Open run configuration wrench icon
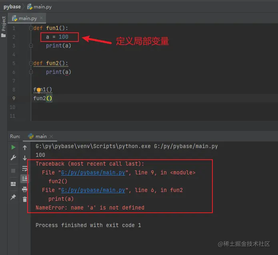 pyautogui.click(x=13, y=158)
